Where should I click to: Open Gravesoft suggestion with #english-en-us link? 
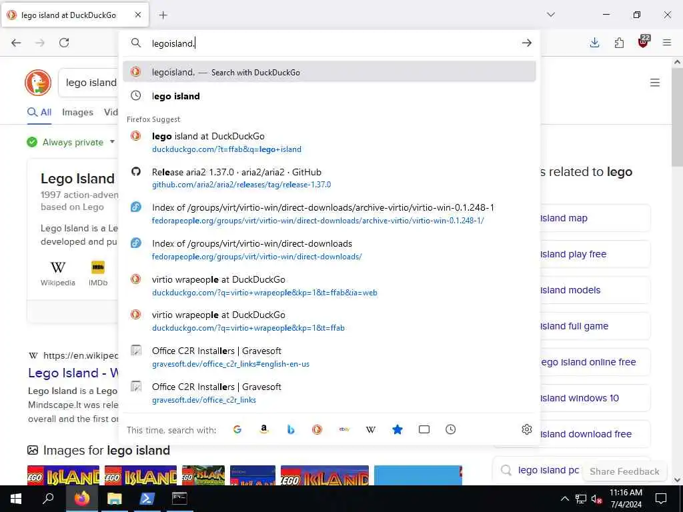[329, 357]
